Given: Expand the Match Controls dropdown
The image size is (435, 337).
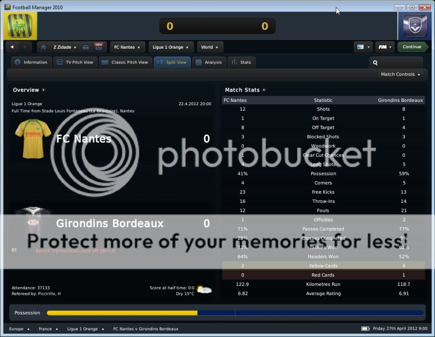Looking at the screenshot, I should click(x=401, y=75).
